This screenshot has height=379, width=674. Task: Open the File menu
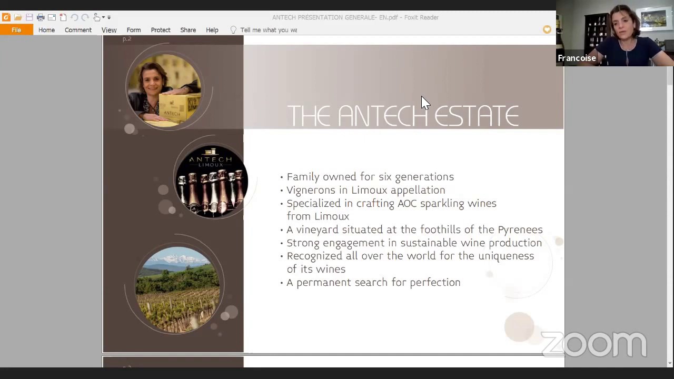tap(16, 30)
